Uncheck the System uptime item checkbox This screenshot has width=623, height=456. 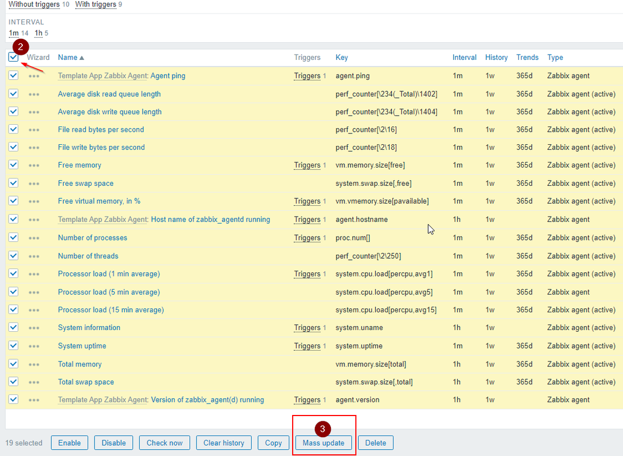coord(13,345)
